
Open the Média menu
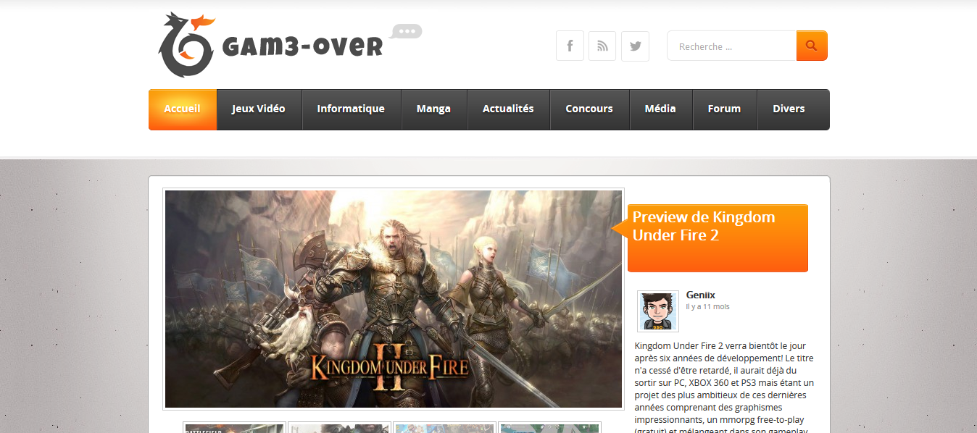click(660, 109)
